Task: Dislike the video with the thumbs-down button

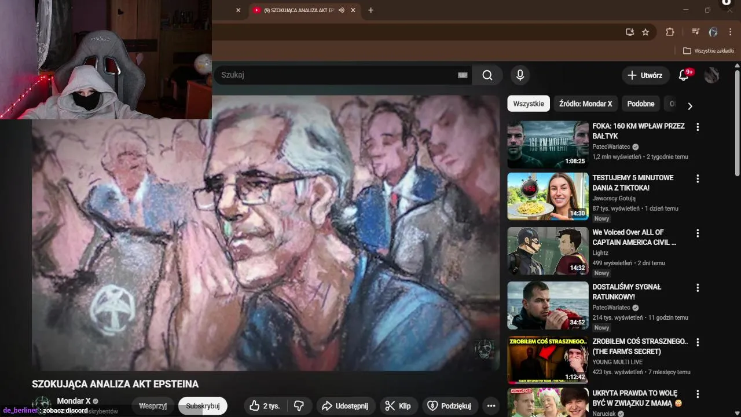Action: 299,406
